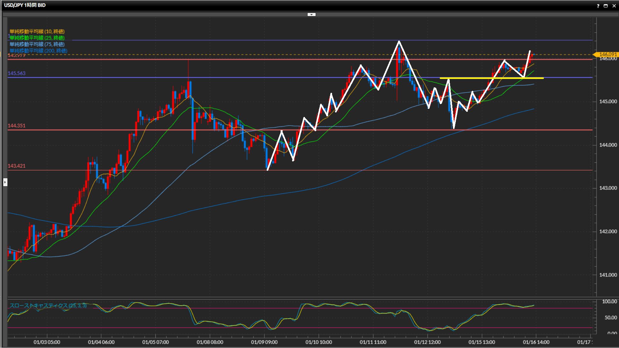Click the current price tag 146.091
The width and height of the screenshot is (619, 348).
[x=607, y=54]
